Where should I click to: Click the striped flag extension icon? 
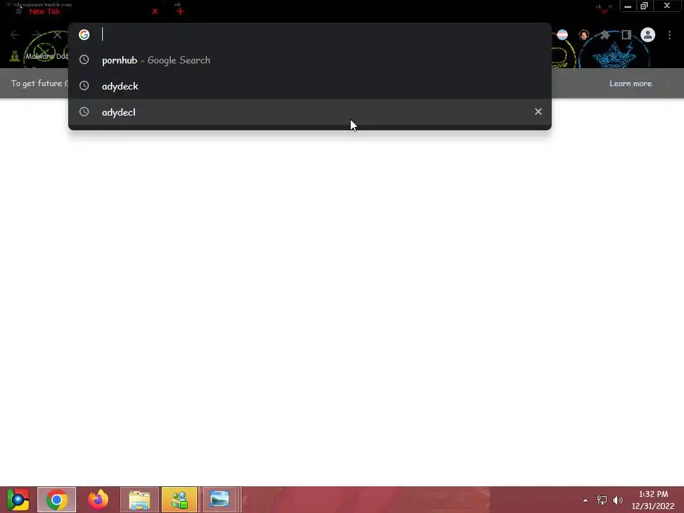(562, 35)
